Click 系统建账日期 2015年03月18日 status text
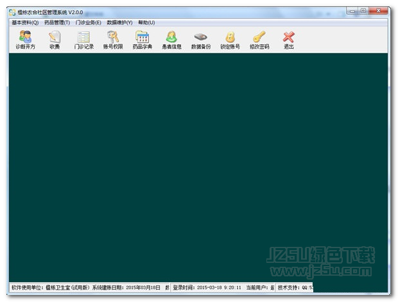This screenshot has height=302, width=398. [126, 287]
